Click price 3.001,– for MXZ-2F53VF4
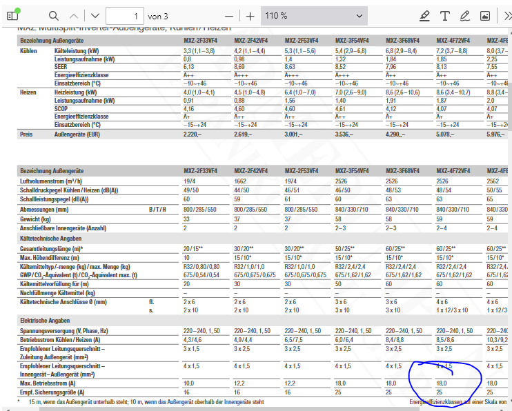This screenshot has height=411, width=512. (293, 134)
